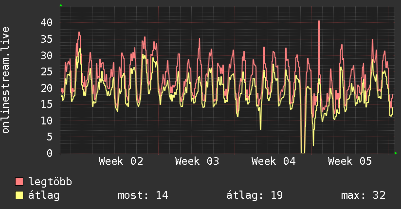Click the 'legtöbb' legend label
This screenshot has height=209, width=401.
point(50,181)
